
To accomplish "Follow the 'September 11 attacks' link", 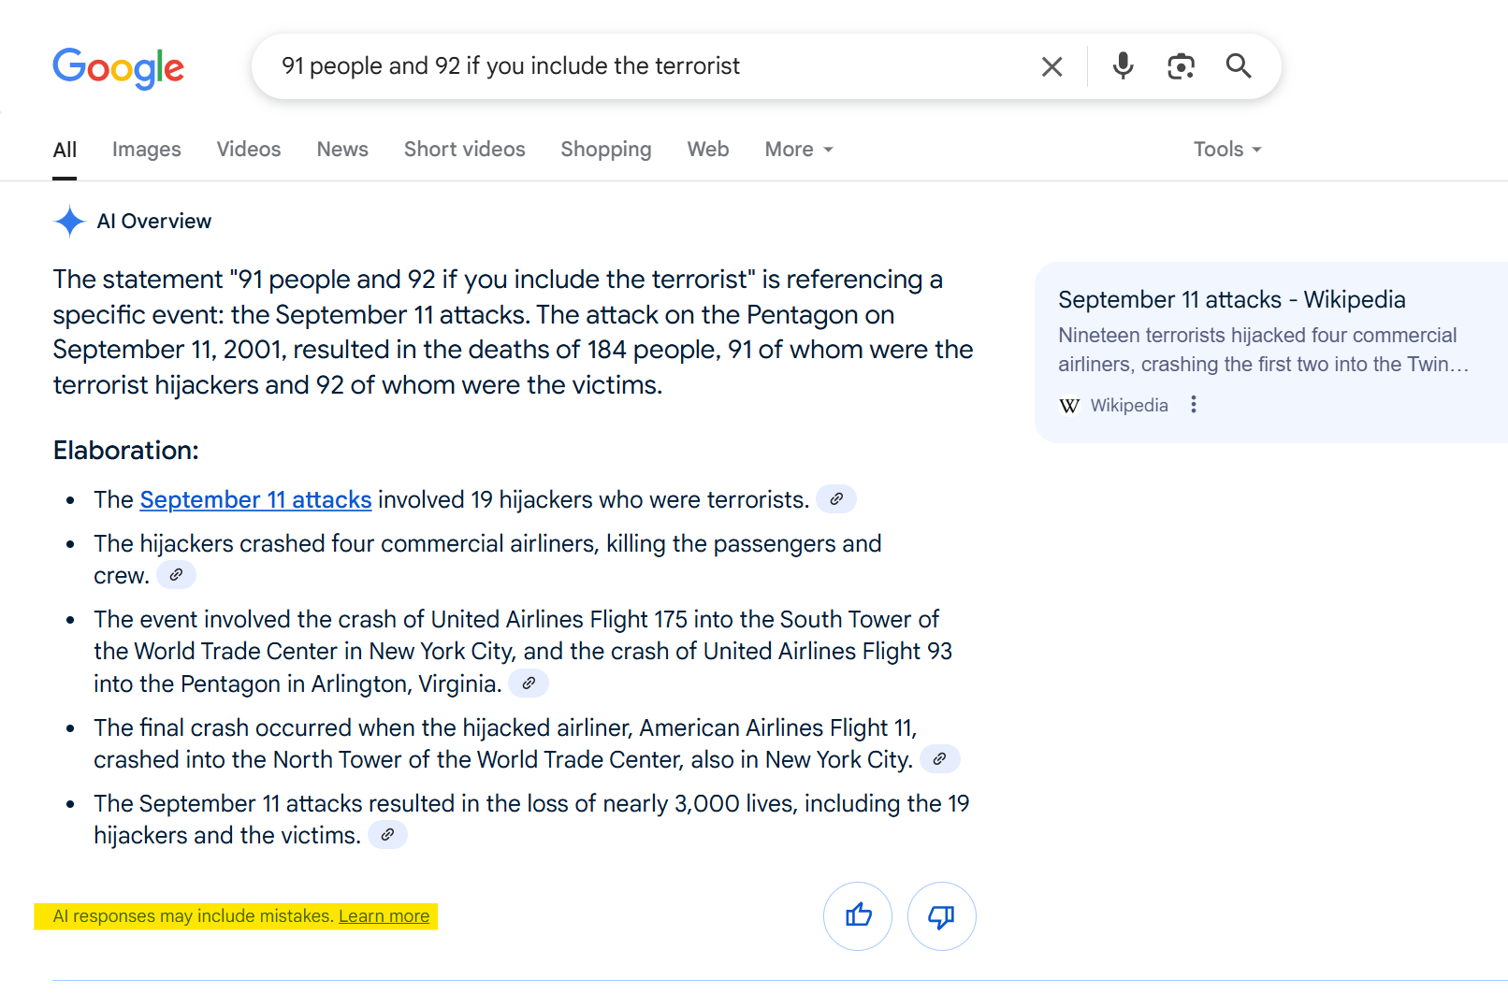I will click(x=256, y=500).
